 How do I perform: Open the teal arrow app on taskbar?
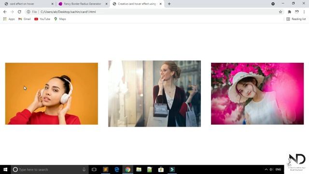(172, 170)
